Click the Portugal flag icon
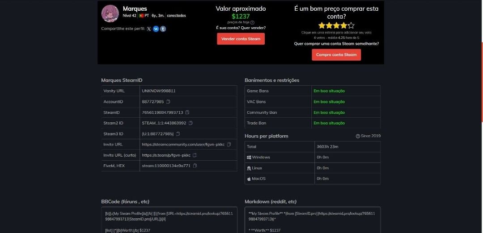483x233 pixels. point(141,15)
